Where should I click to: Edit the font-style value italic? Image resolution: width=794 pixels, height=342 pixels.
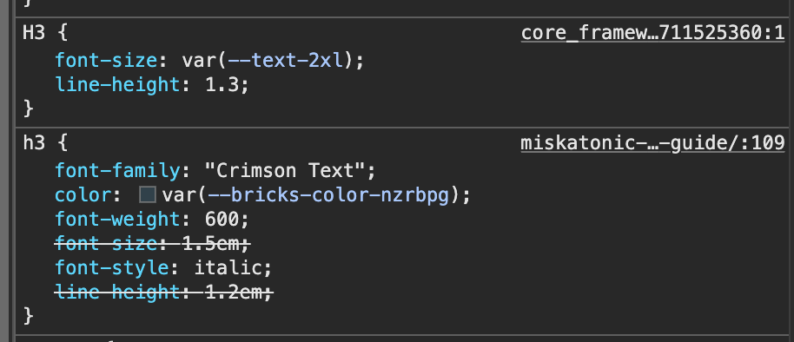pyautogui.click(x=228, y=267)
